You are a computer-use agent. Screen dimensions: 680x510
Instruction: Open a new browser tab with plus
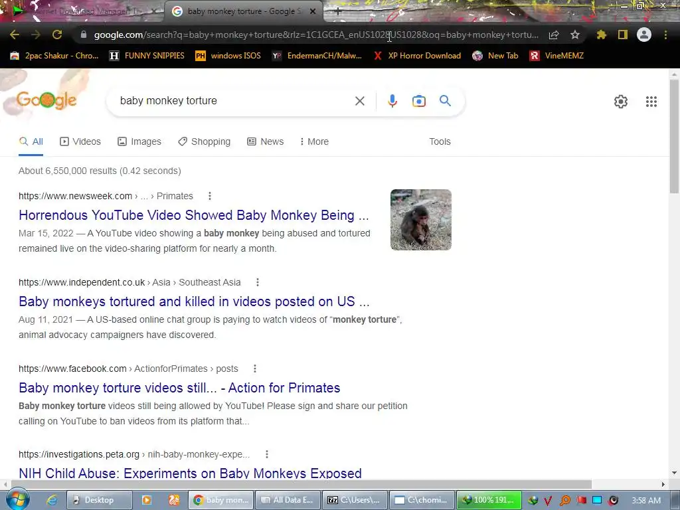click(338, 12)
